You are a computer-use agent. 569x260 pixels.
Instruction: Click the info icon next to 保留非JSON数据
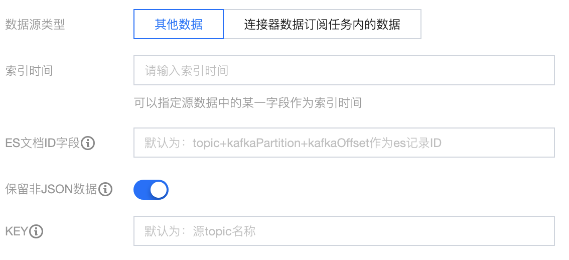(x=105, y=190)
